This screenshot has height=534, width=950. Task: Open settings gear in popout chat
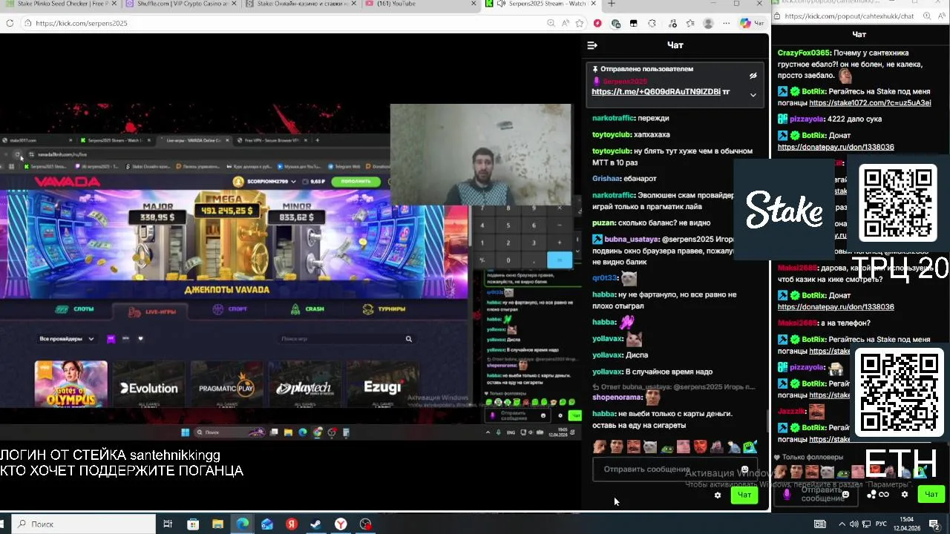pyautogui.click(x=904, y=495)
